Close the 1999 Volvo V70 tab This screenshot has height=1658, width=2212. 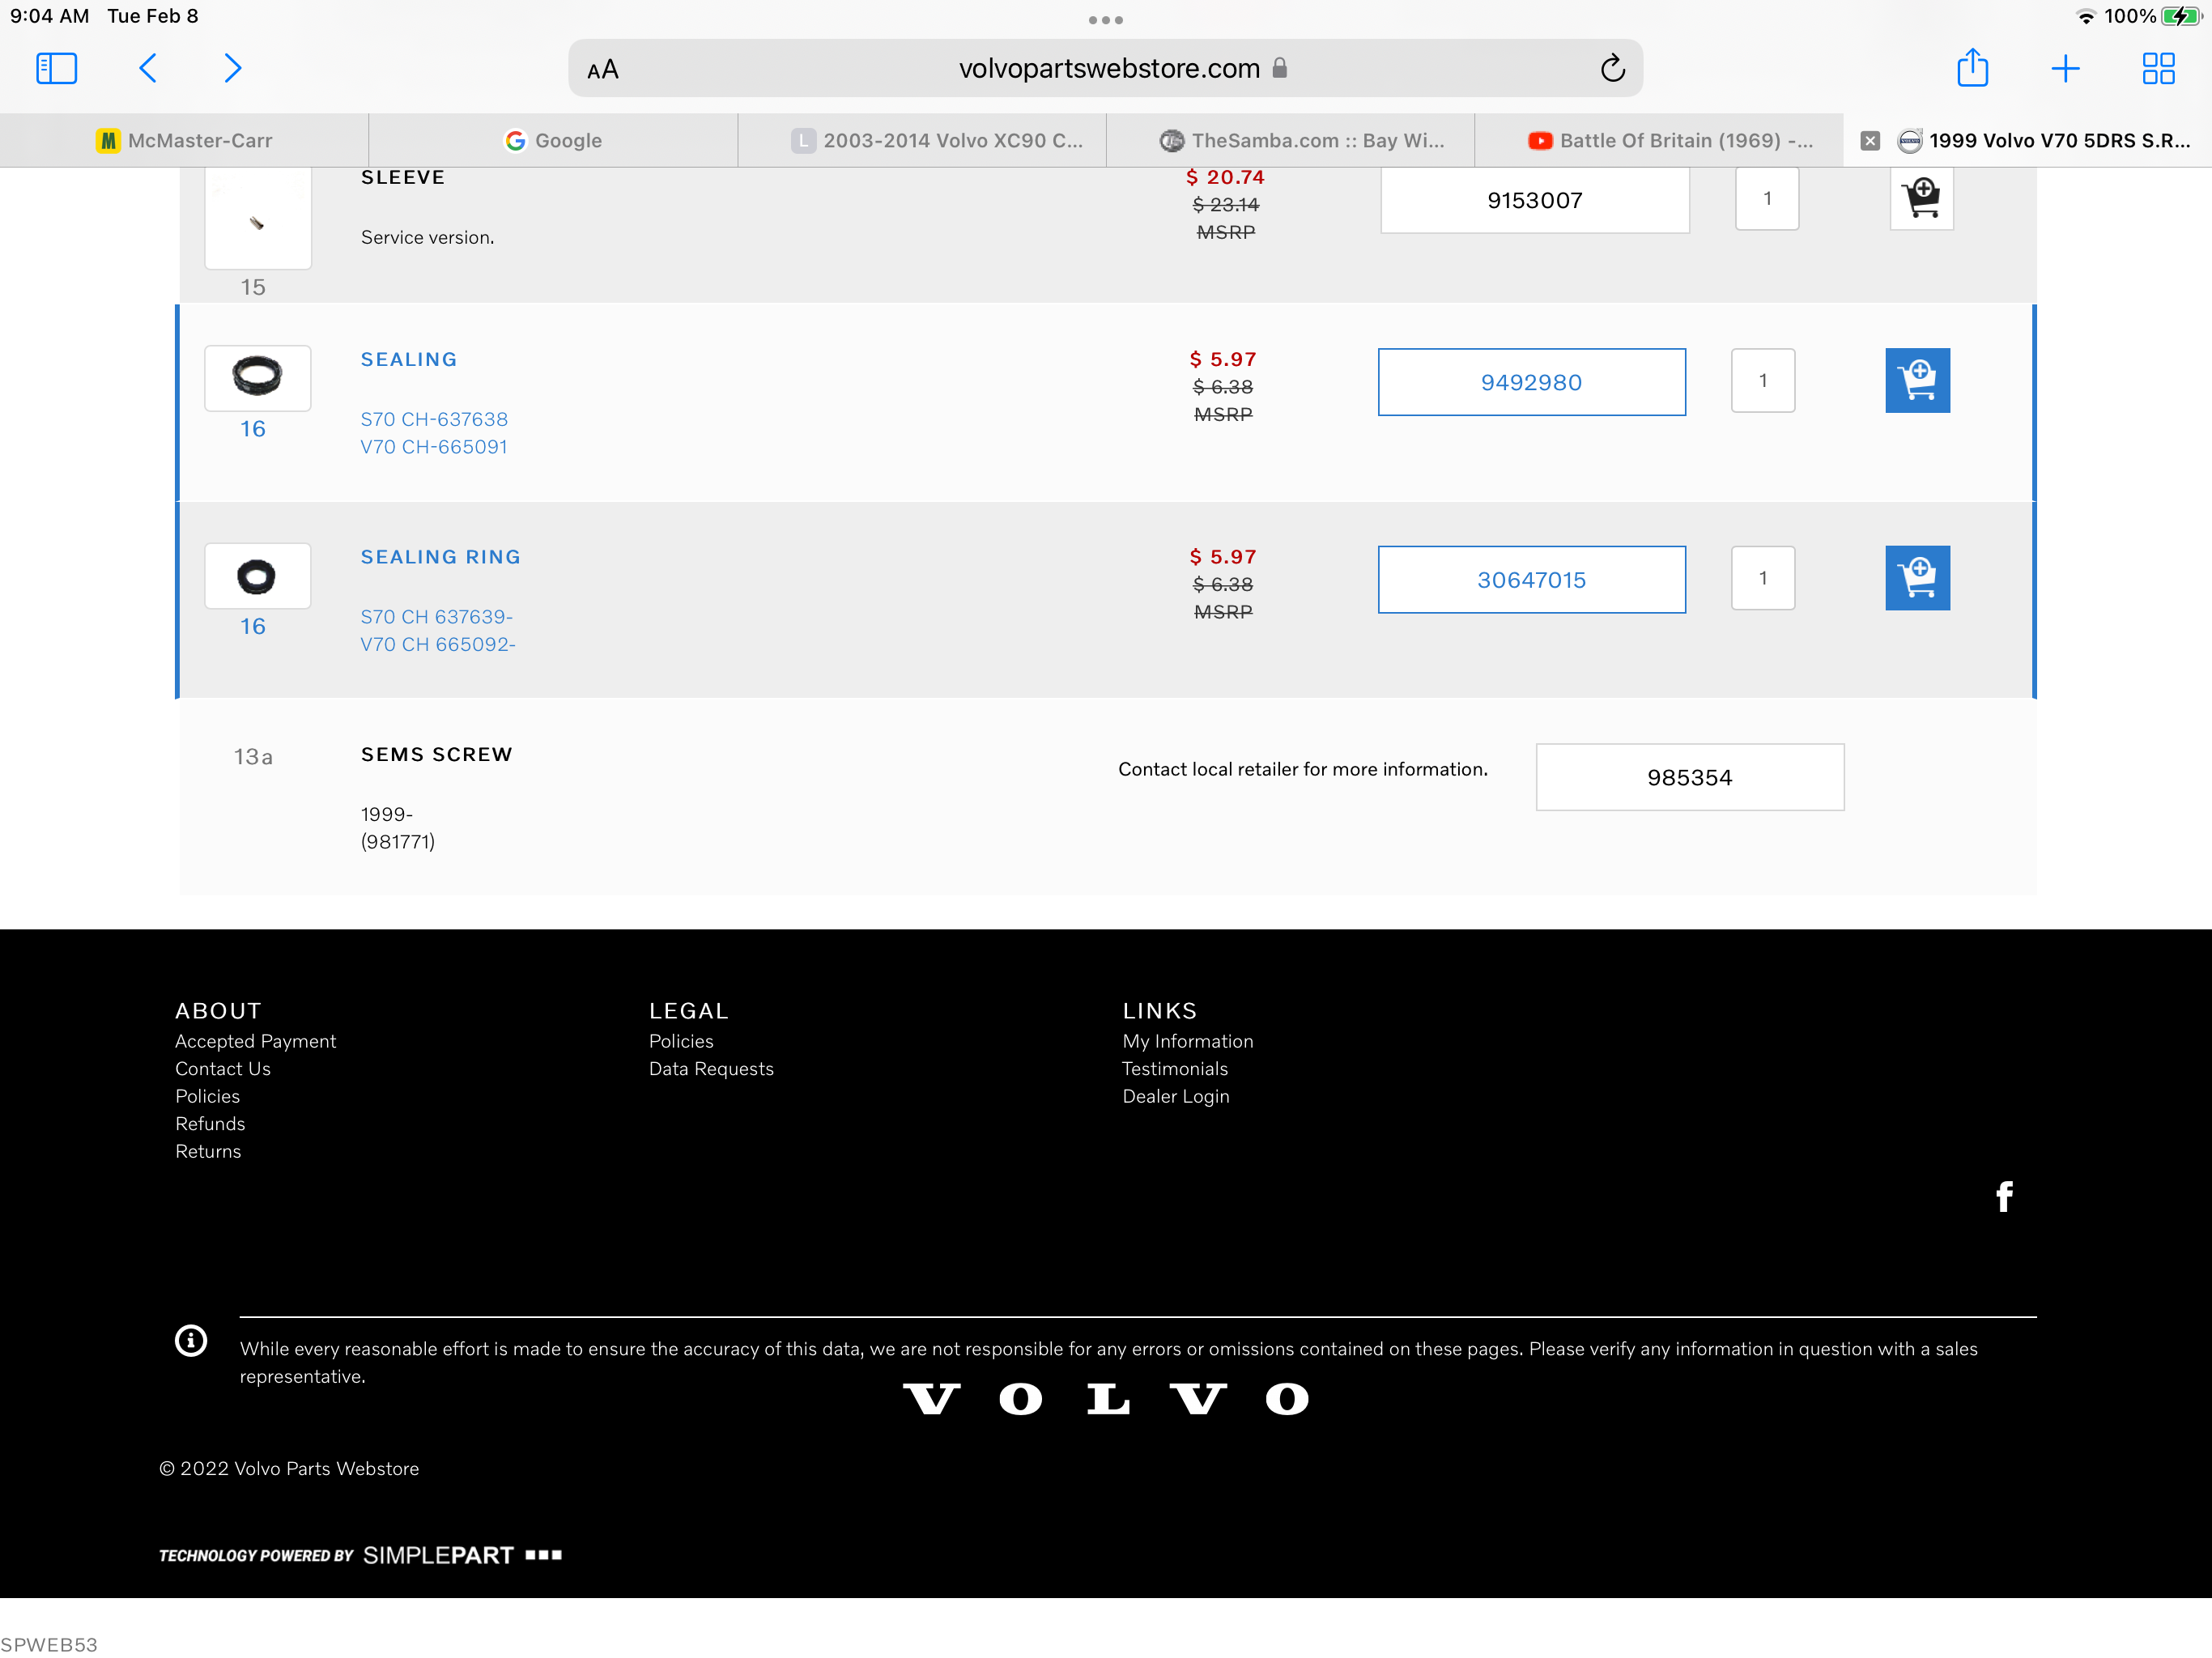click(1869, 141)
